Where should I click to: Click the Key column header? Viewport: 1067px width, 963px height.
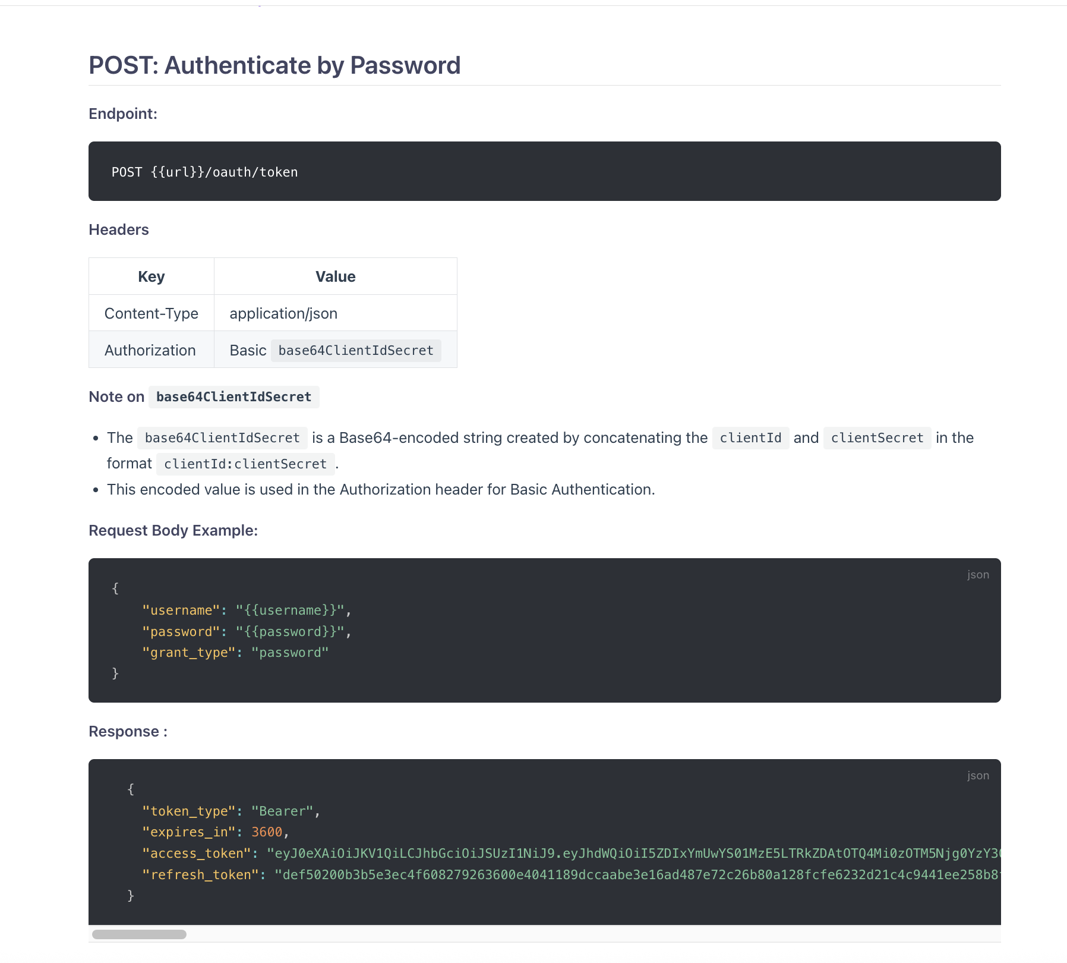click(x=151, y=276)
